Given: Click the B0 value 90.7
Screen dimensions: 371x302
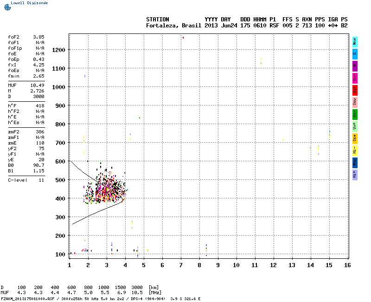Looking at the screenshot, I should 38,165.
